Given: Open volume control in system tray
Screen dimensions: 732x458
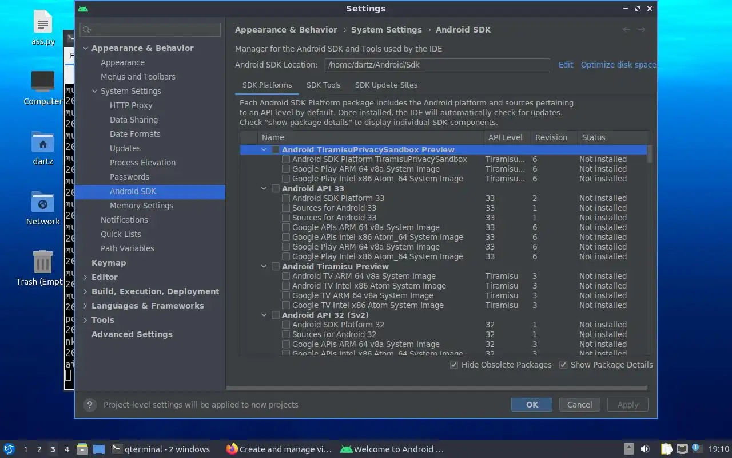Looking at the screenshot, I should (645, 449).
